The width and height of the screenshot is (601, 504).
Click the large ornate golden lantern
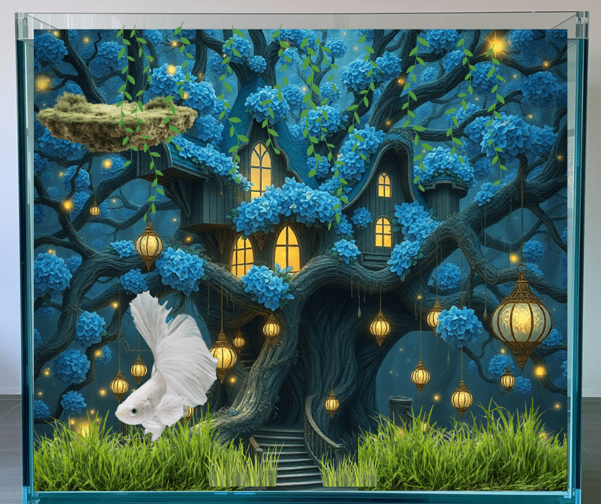[520, 323]
